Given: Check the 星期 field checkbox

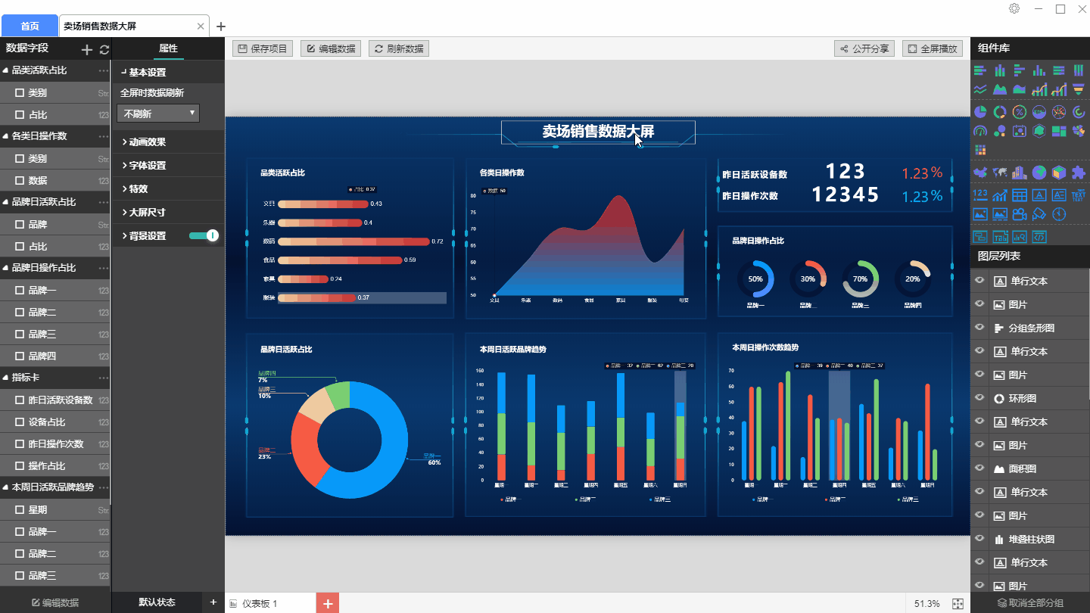Looking at the screenshot, I should click(20, 510).
